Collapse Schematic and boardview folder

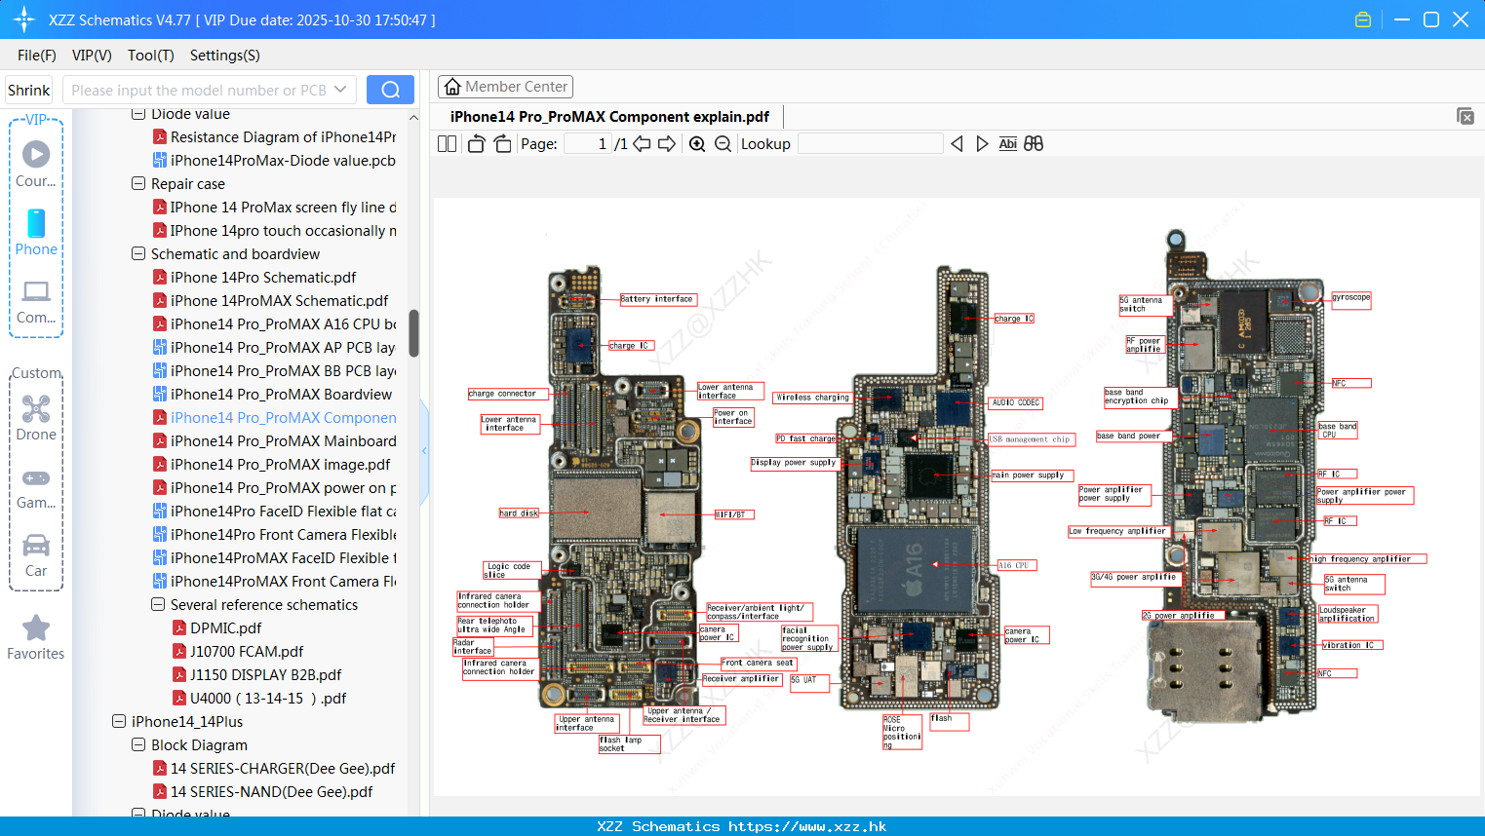tap(138, 253)
